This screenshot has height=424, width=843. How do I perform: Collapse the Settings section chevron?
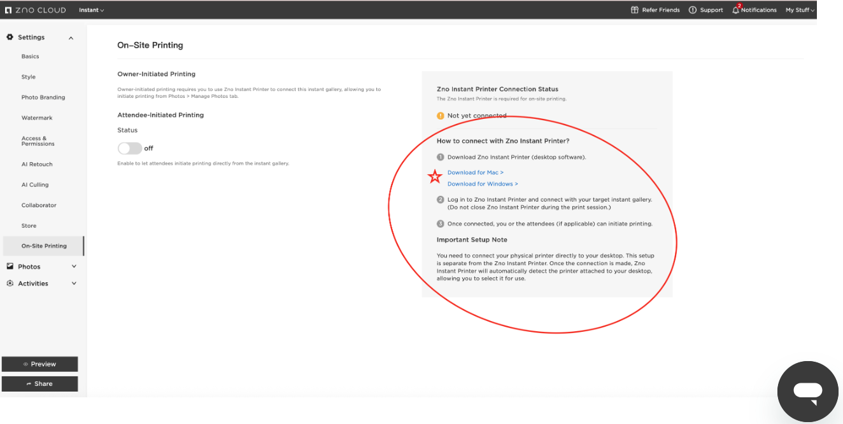click(71, 38)
